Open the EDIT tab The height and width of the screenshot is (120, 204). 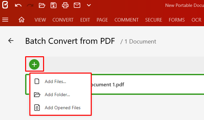[x=85, y=20]
